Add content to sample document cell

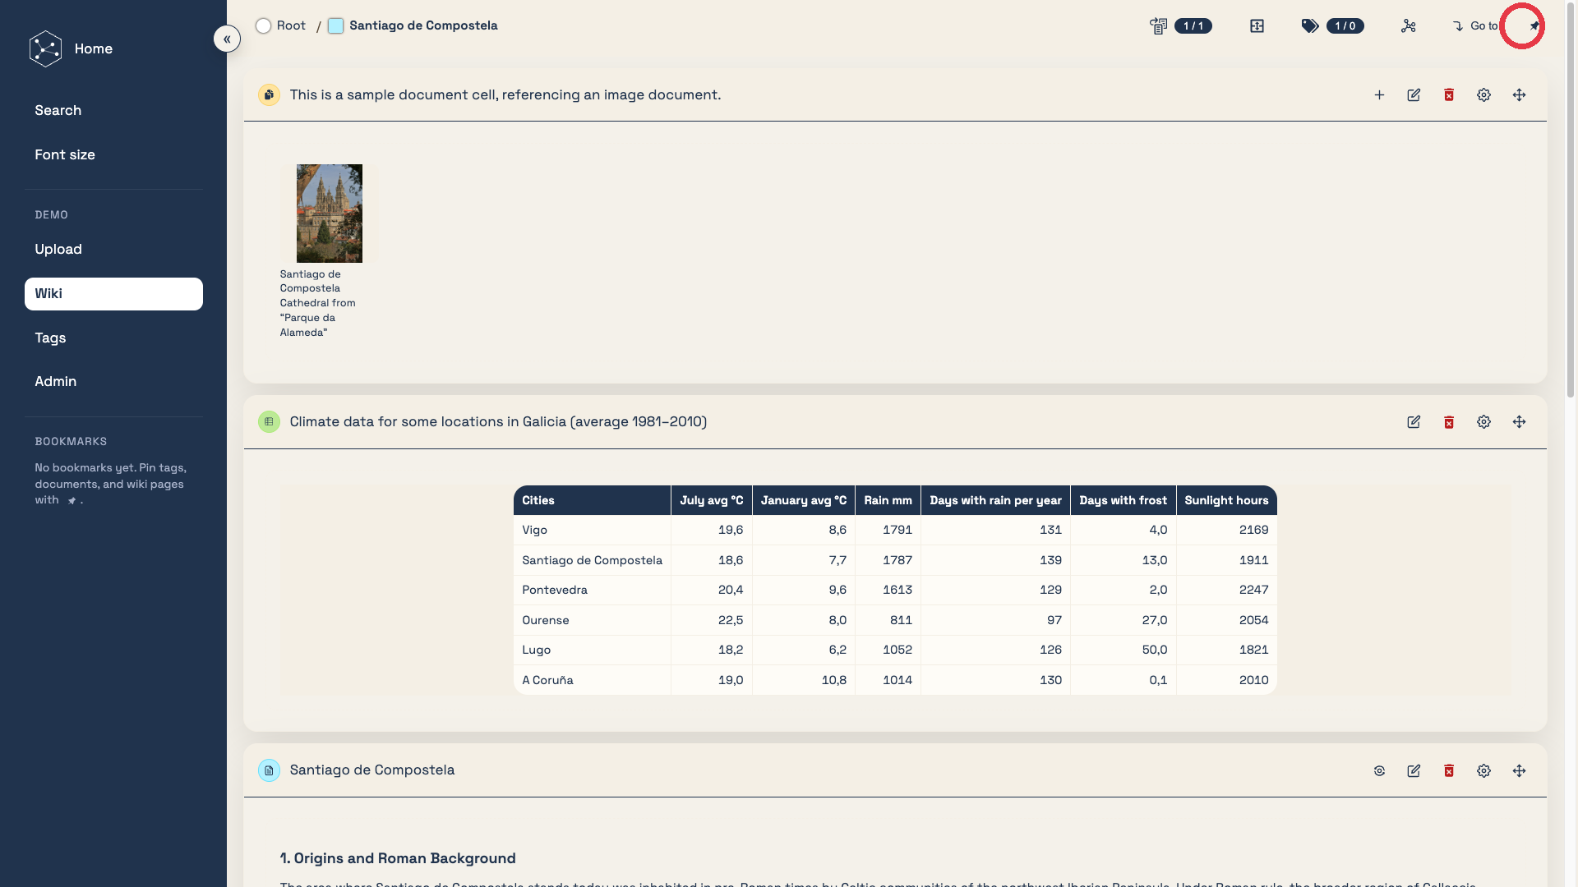1379,95
